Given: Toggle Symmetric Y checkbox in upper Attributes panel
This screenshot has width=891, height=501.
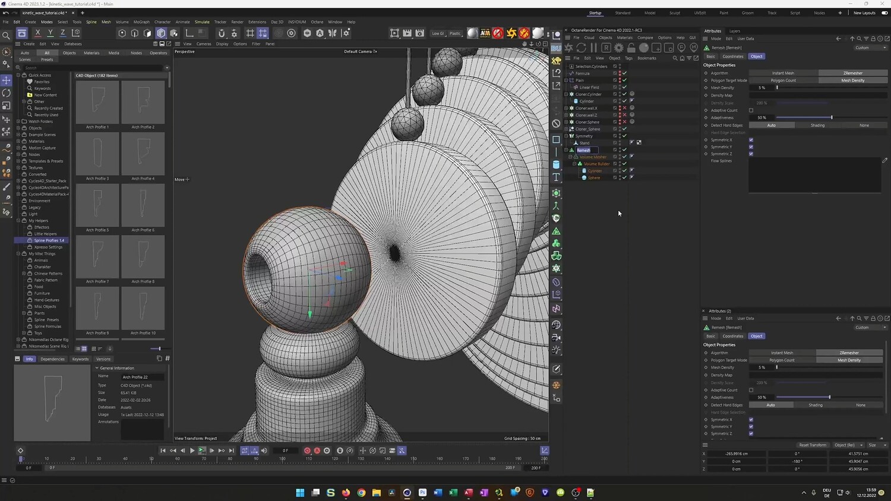Looking at the screenshot, I should pyautogui.click(x=751, y=147).
